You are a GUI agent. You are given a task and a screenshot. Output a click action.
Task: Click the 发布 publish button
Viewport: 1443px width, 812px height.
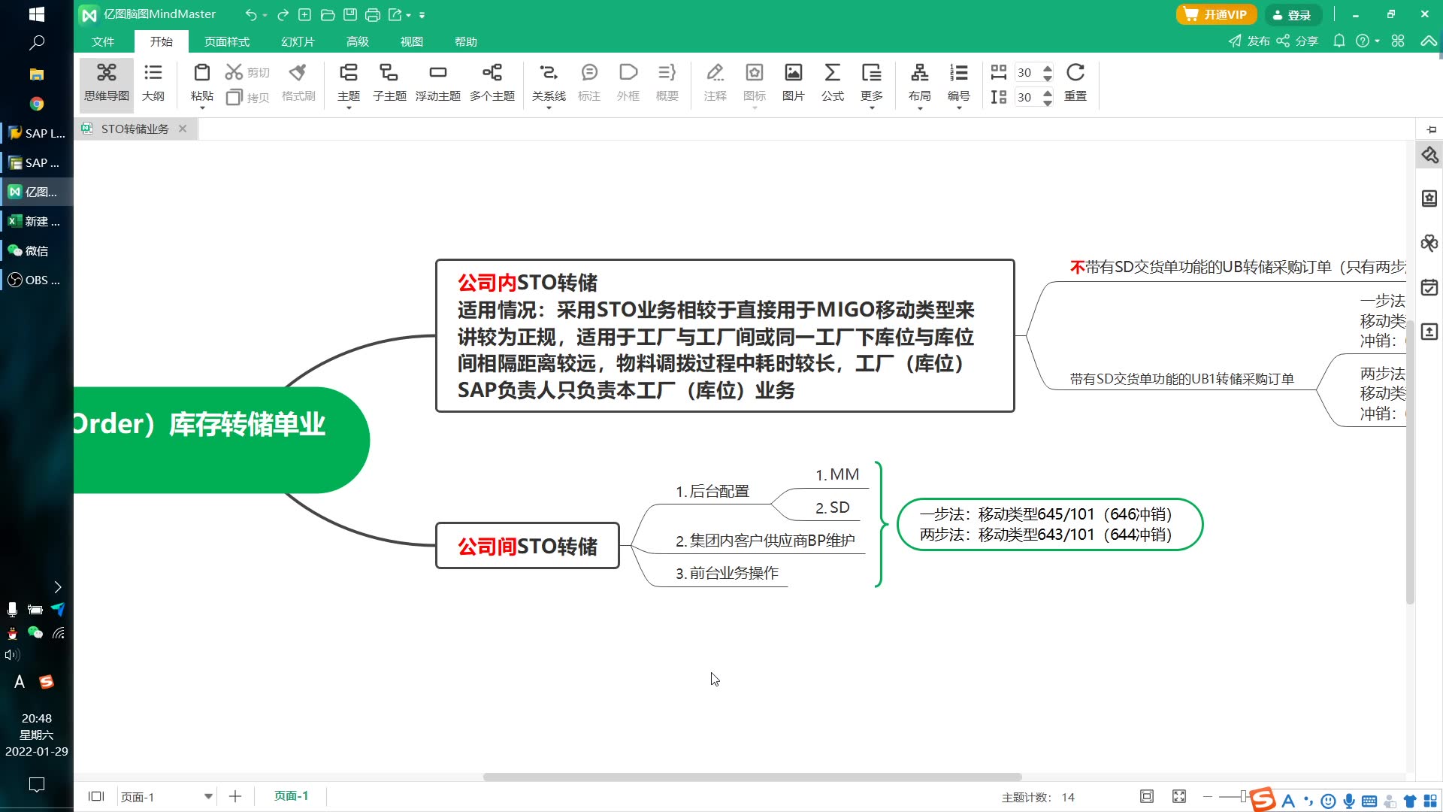[1249, 41]
